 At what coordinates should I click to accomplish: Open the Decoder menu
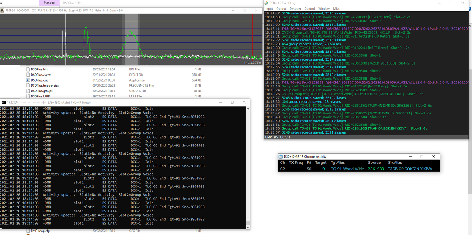click(295, 8)
